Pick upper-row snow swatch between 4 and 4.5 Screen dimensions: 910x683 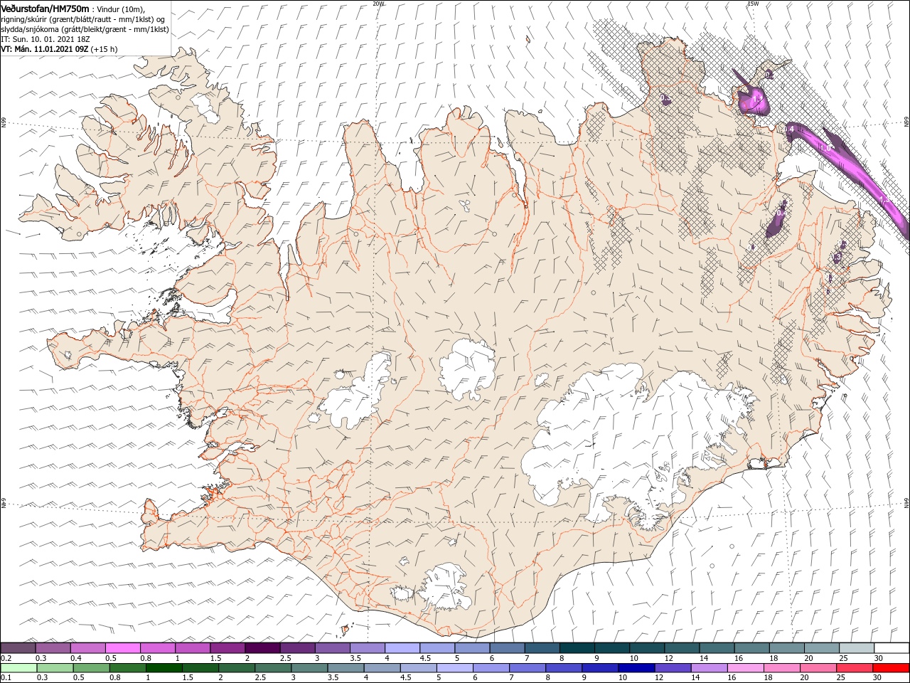[x=402, y=648]
